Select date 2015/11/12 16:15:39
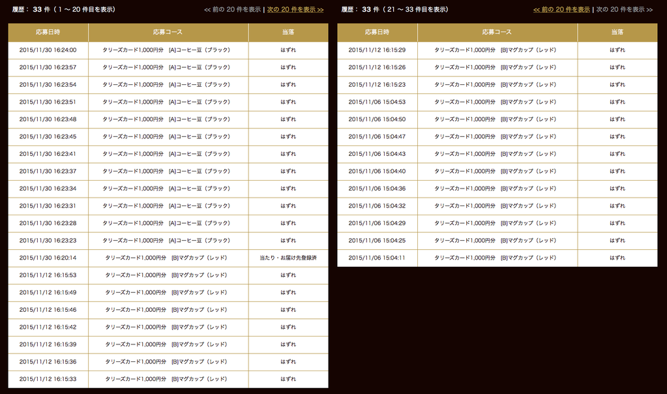 point(48,344)
